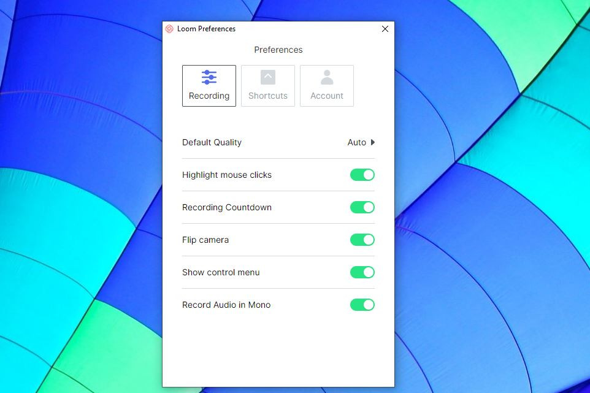This screenshot has height=393, width=590.
Task: Open the Auto quality value
Action: pos(356,142)
